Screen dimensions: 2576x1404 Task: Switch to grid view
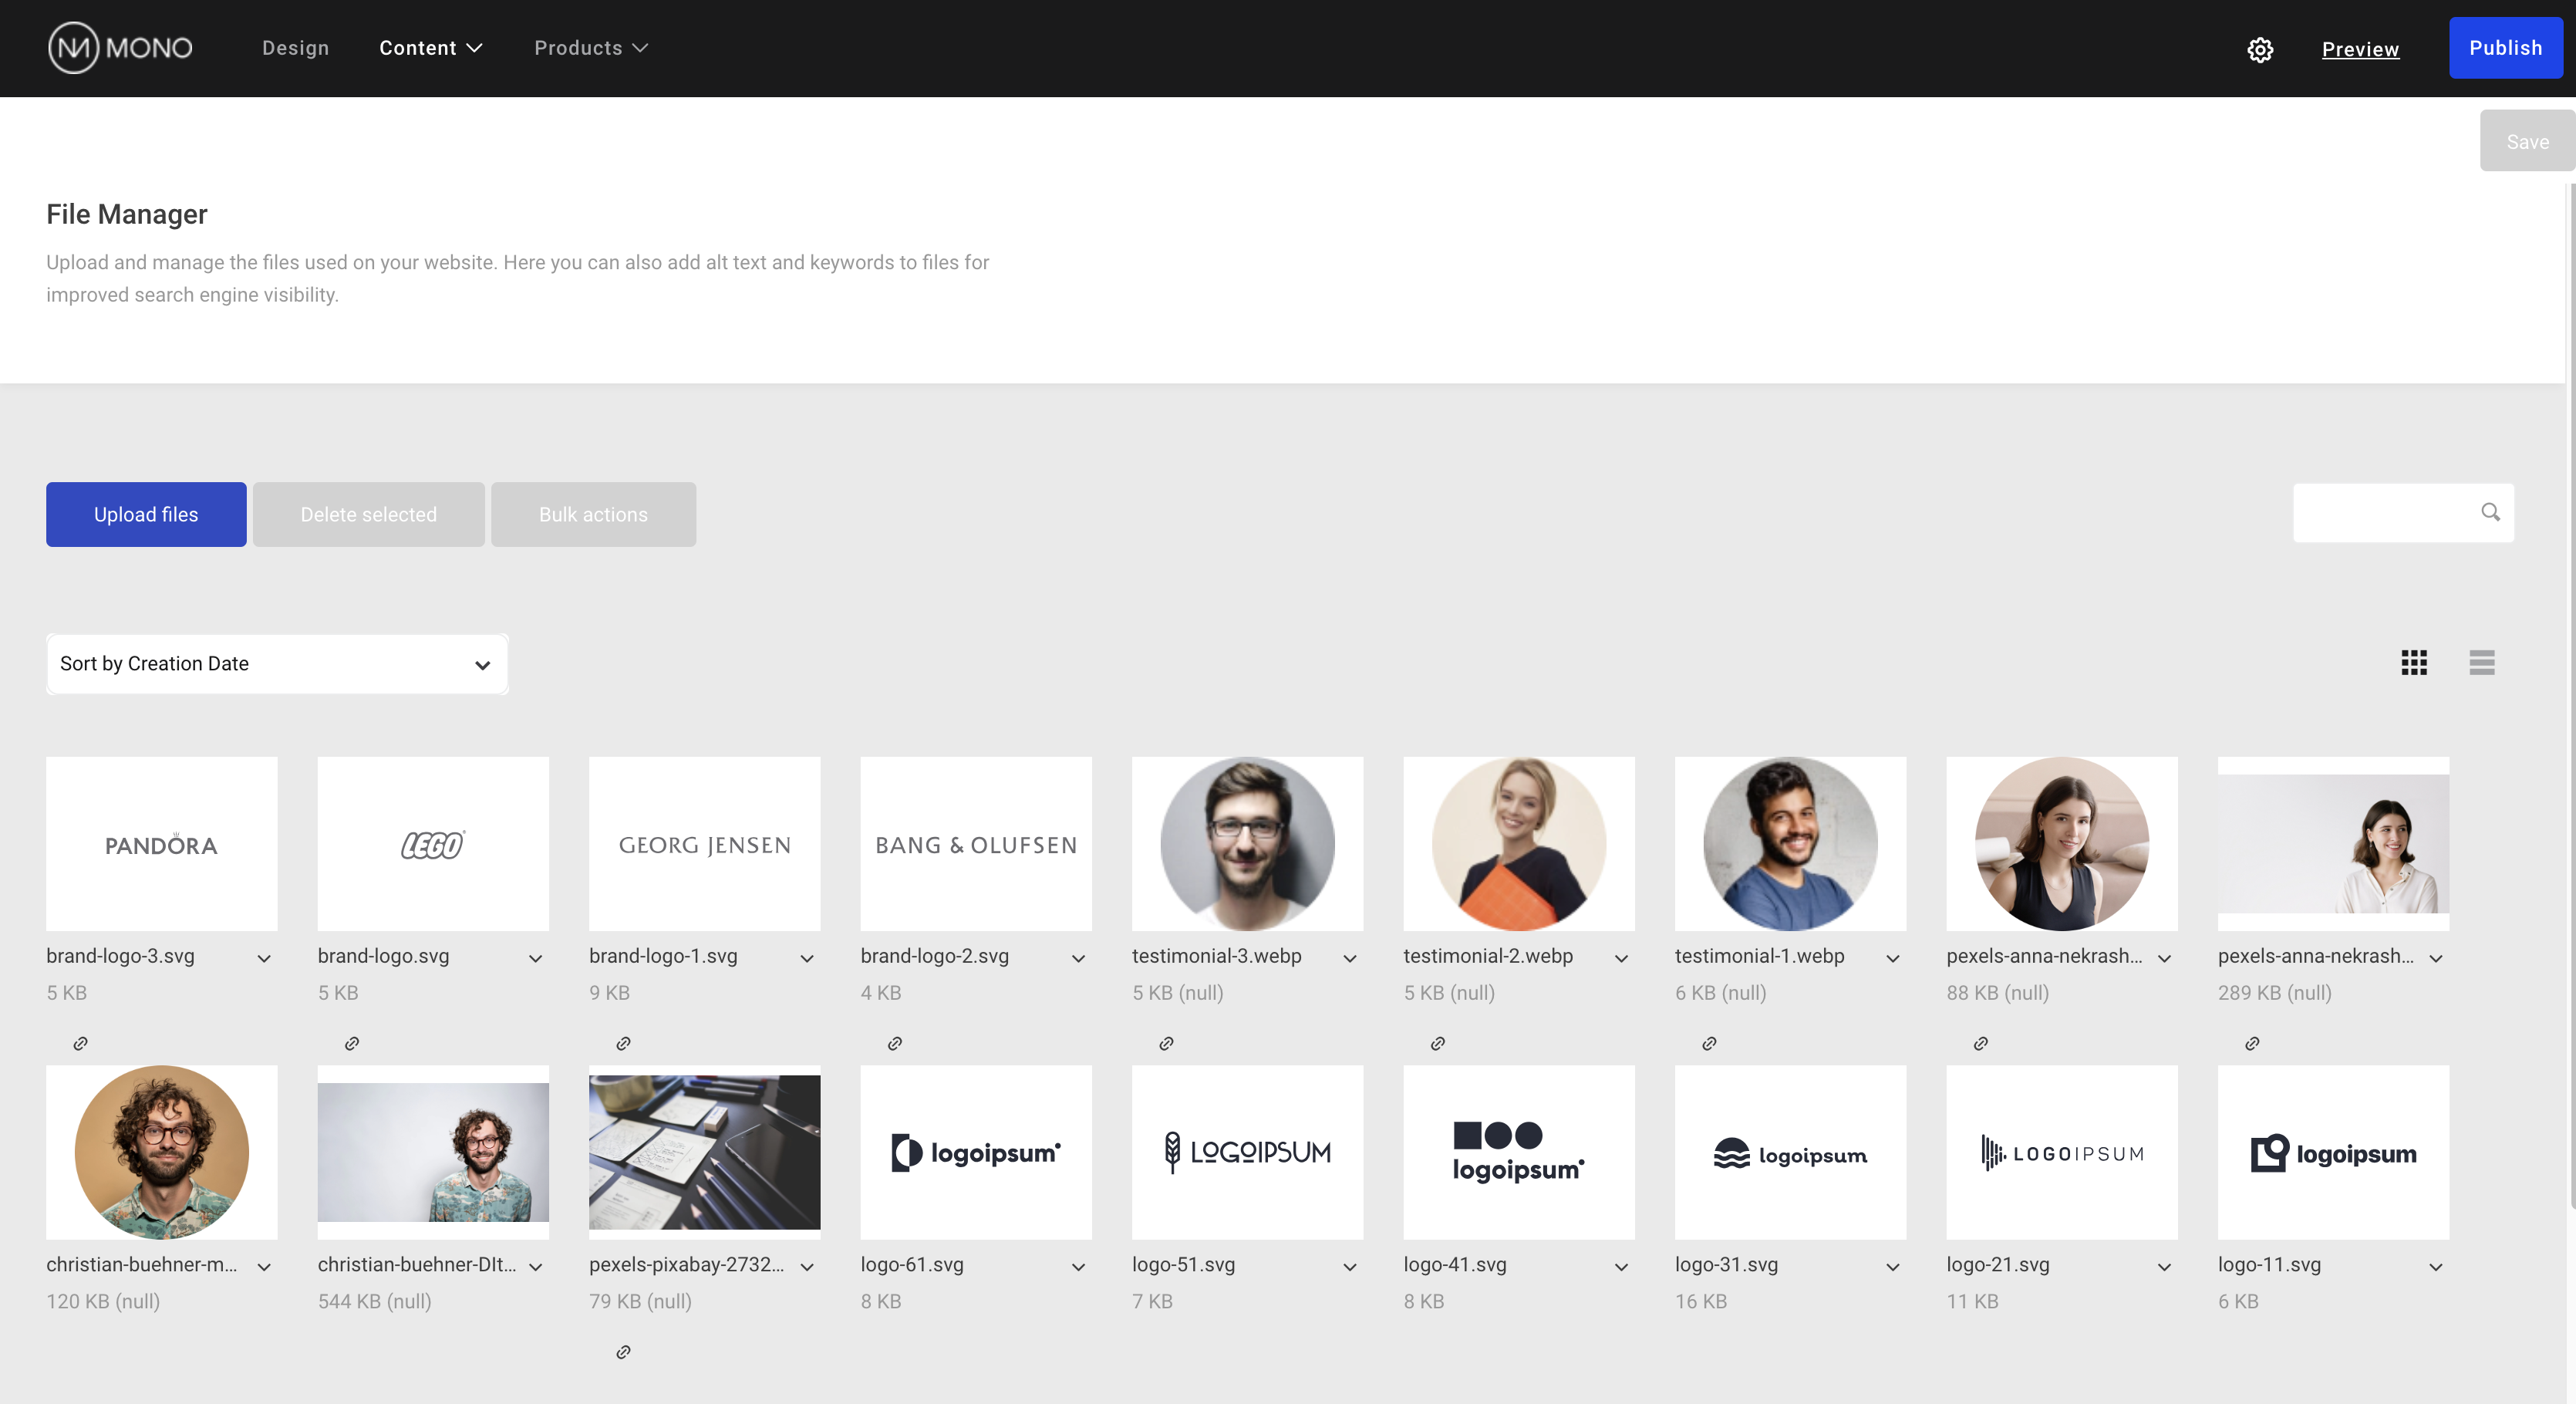point(2414,662)
